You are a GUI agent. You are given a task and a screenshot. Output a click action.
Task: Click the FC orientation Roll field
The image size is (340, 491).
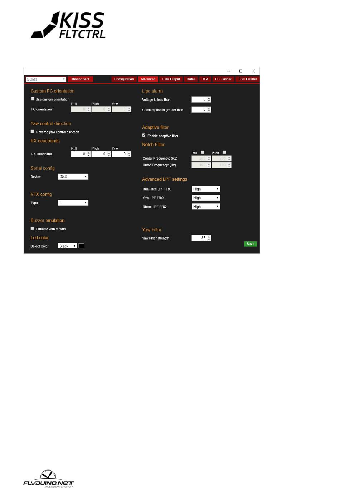coord(81,109)
